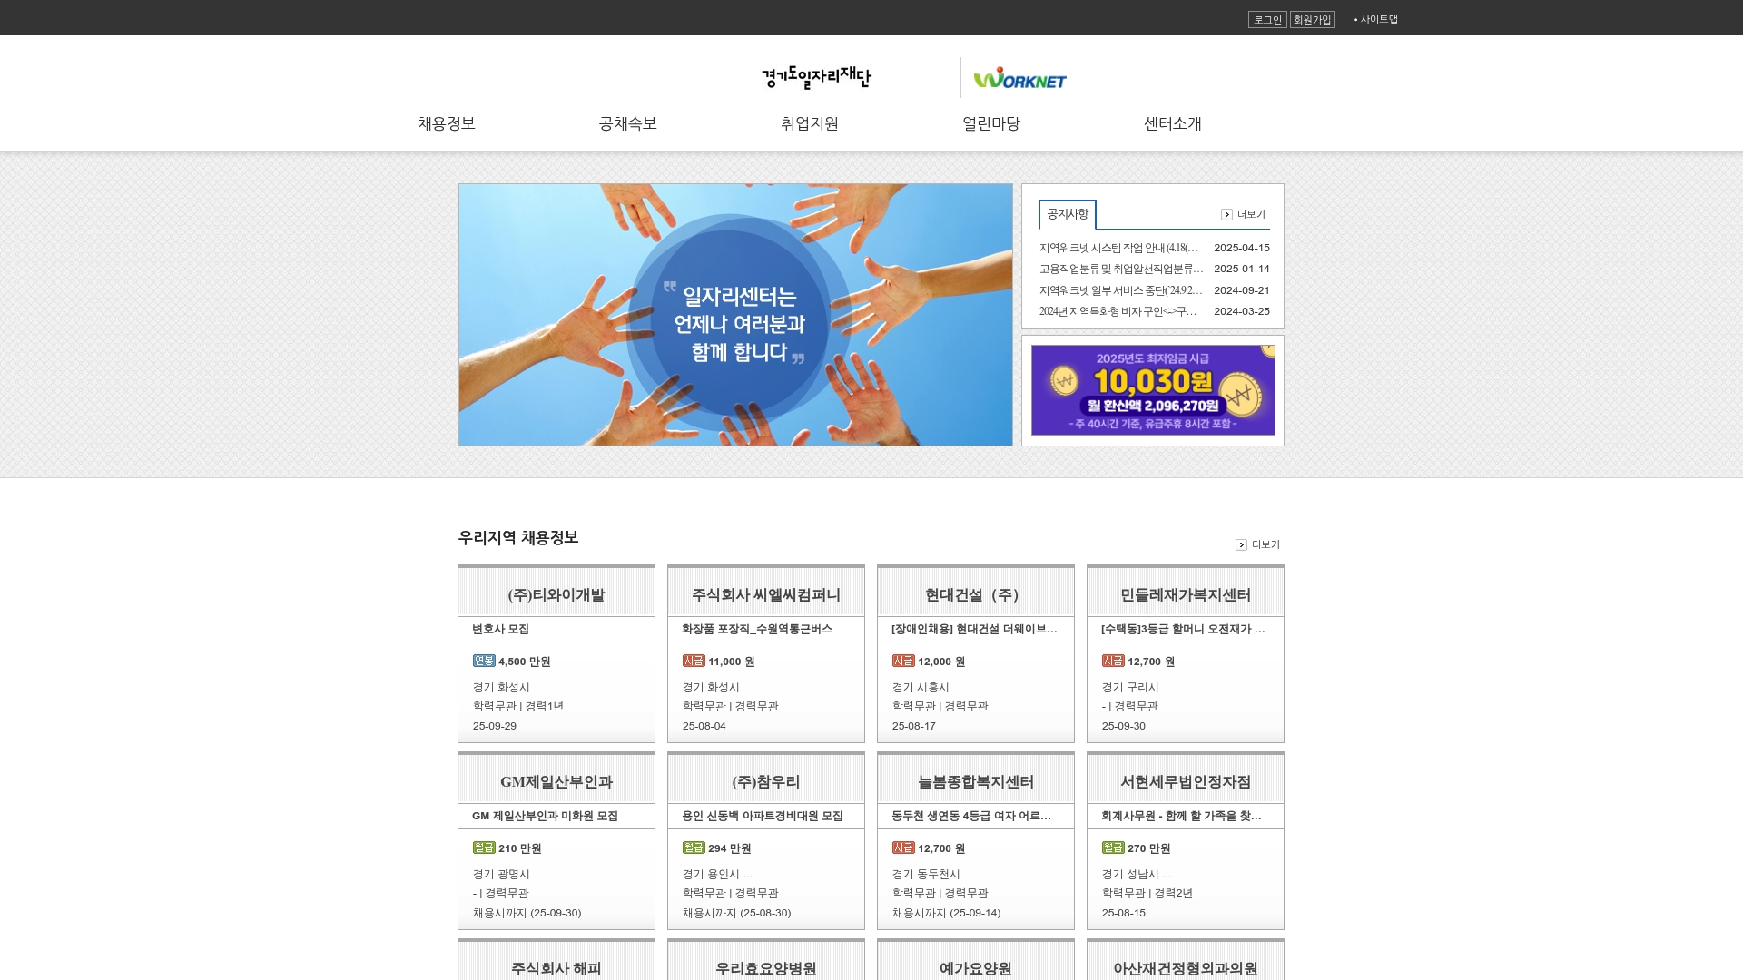Open notice about 지역워크넷 시스템 작업 안내
This screenshot has height=980, width=1743.
(1119, 248)
